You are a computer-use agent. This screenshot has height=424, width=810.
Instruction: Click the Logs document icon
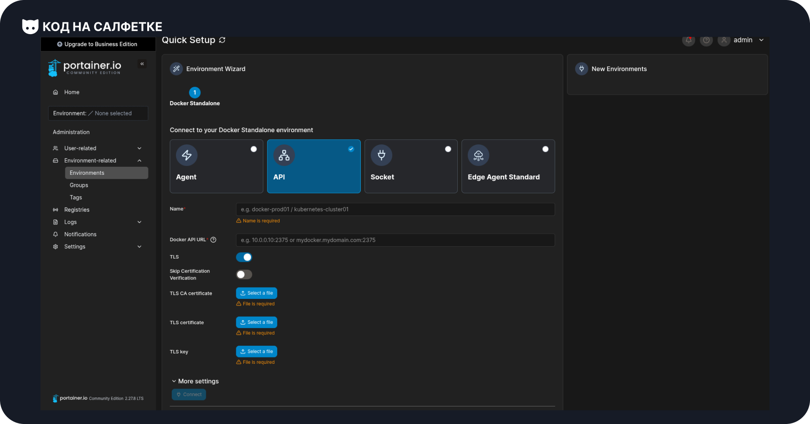[x=55, y=222]
